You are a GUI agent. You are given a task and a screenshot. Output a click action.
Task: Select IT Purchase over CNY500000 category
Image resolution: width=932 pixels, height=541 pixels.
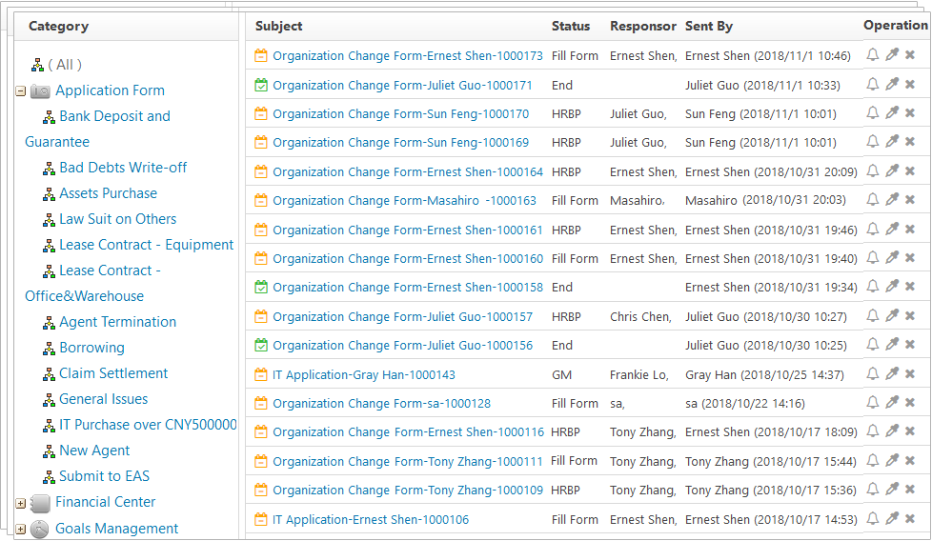[x=148, y=425]
